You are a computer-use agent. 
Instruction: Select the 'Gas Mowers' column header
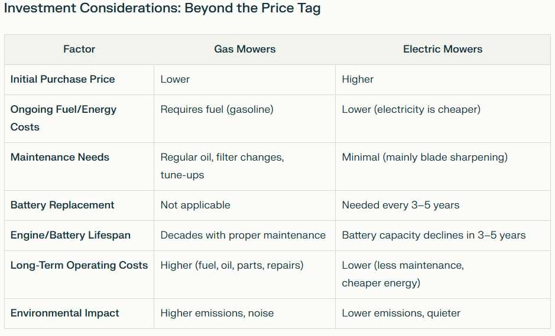coord(245,50)
